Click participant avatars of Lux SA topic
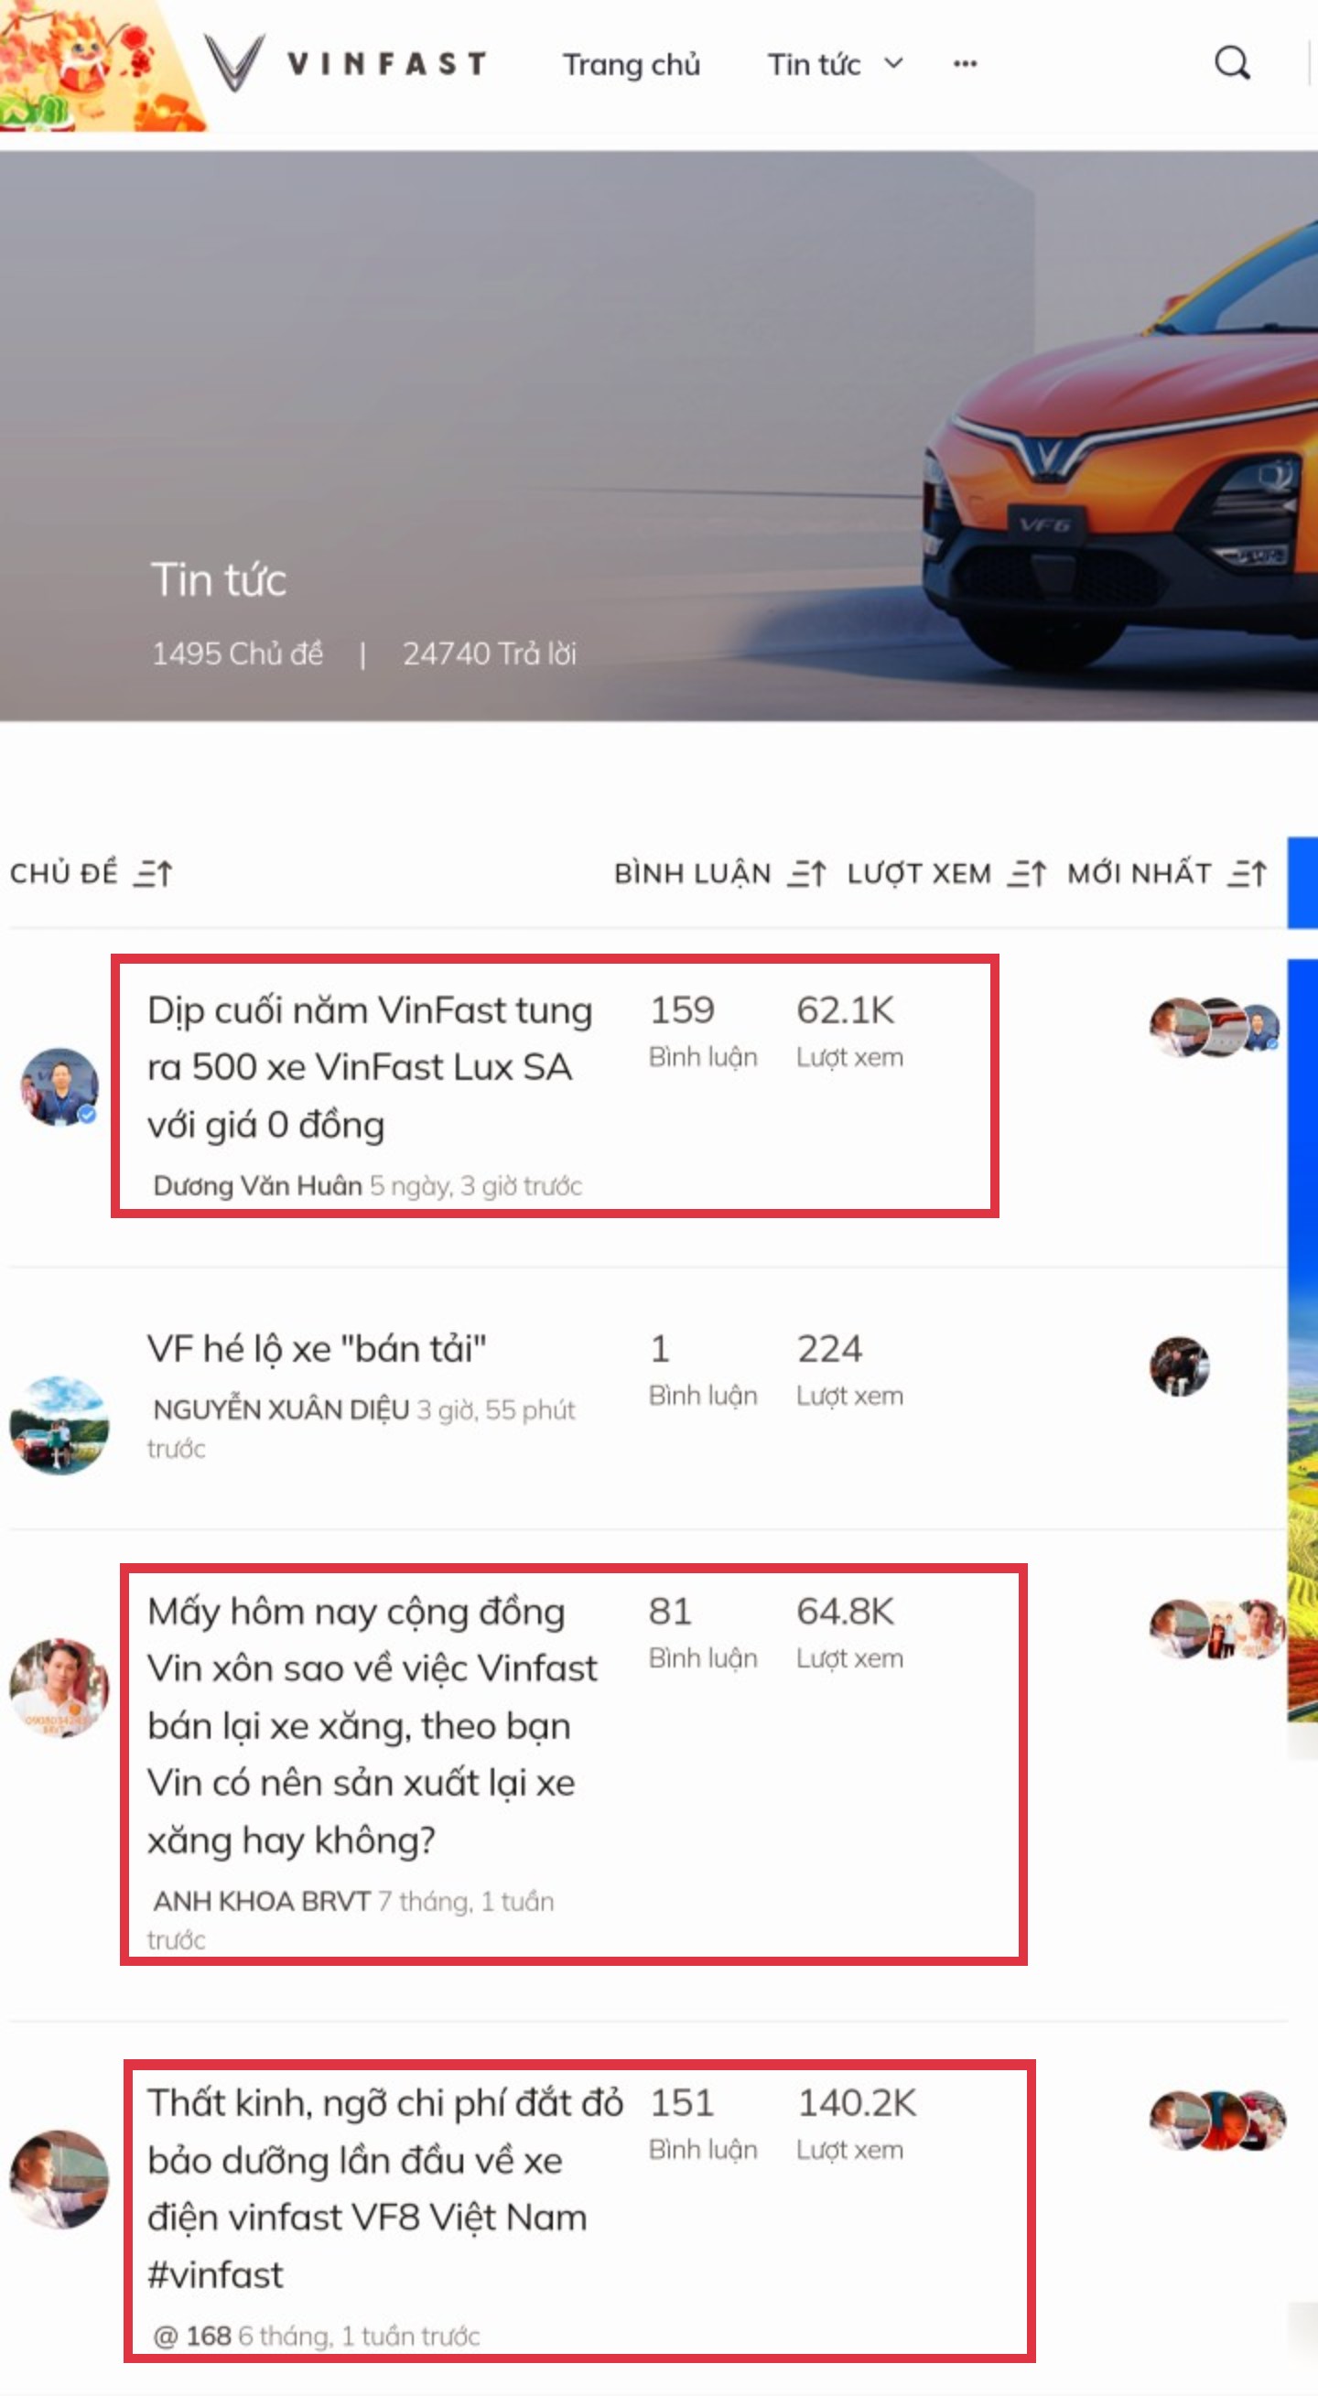The image size is (1318, 2396). (x=1215, y=1028)
